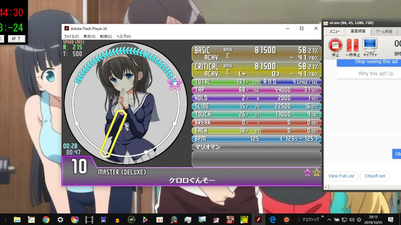The height and width of the screenshot is (225, 401).
Task: Open the Ohsoft.net link
Action: [375, 176]
